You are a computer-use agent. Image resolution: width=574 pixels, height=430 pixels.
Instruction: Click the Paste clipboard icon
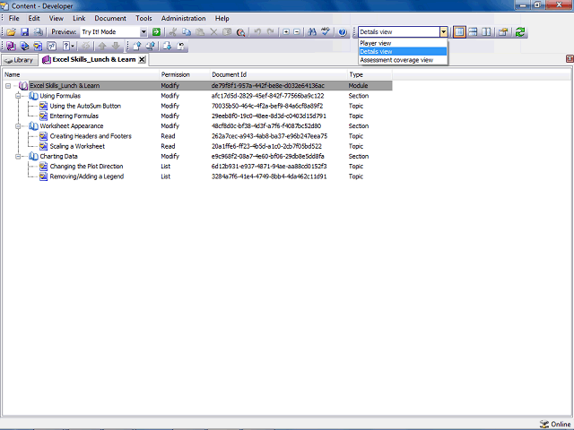[200, 32]
